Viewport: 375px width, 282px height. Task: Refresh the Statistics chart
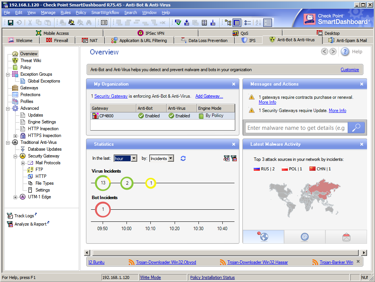click(183, 158)
